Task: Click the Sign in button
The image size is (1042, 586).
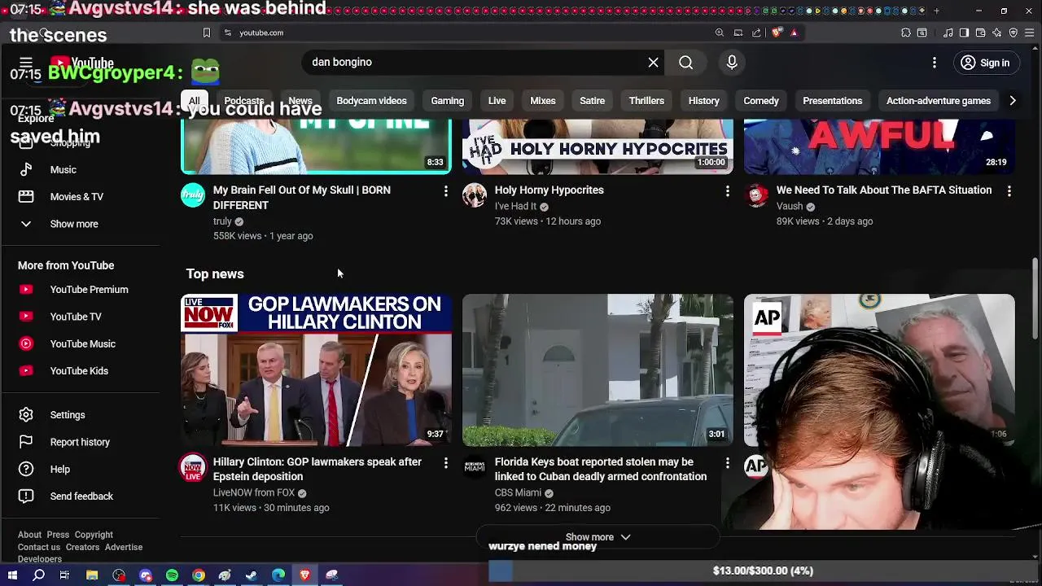Action: point(985,63)
